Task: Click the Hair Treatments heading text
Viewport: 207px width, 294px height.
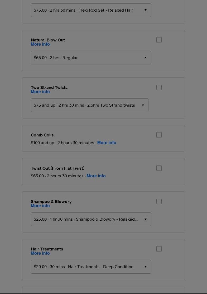Action: (47, 249)
